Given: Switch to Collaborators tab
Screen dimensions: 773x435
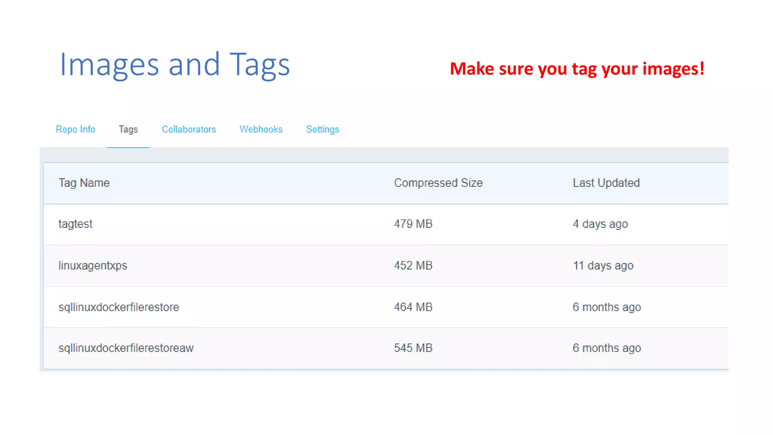Looking at the screenshot, I should 189,129.
